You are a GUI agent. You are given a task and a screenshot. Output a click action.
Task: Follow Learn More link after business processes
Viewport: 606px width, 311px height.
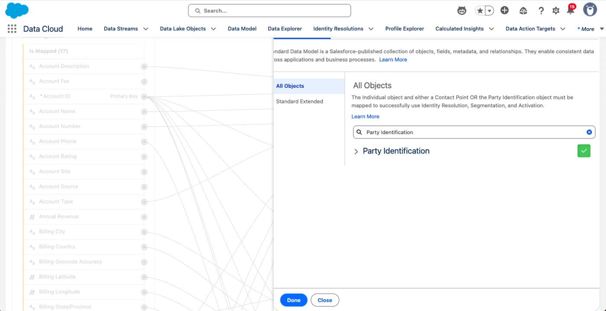393,60
